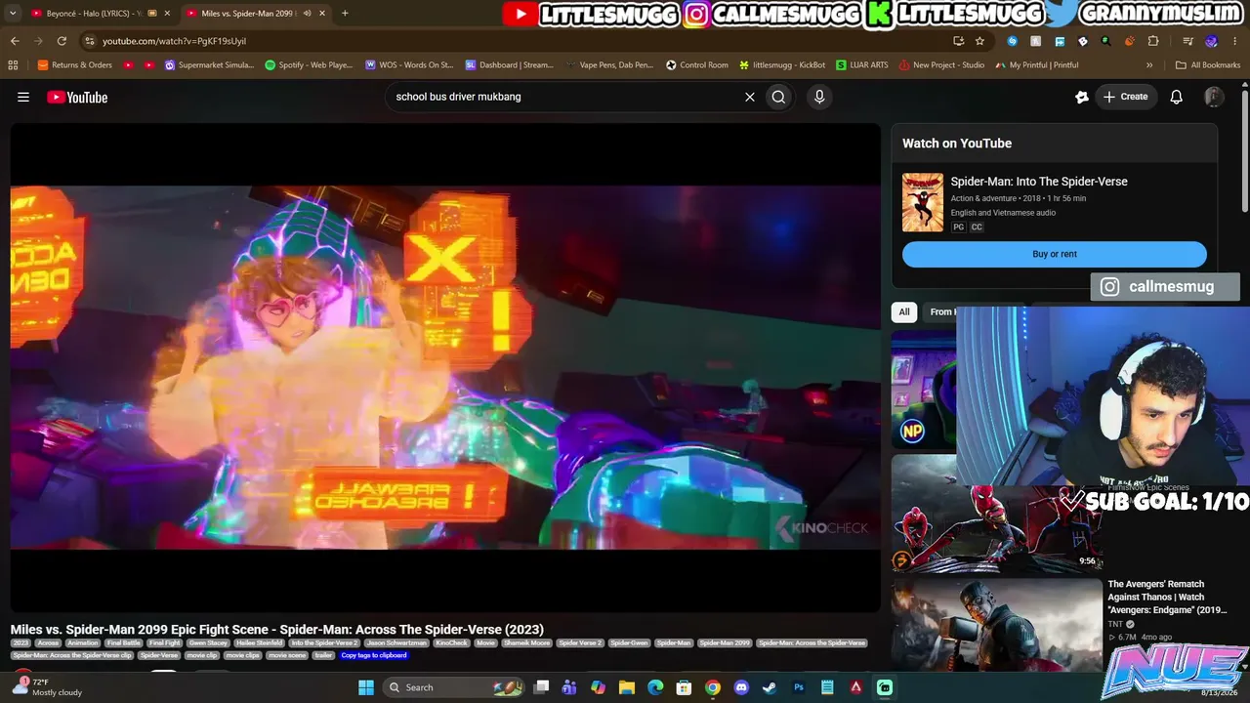The image size is (1250, 703).
Task: Open the YouTube notifications bell
Action: [x=1177, y=97]
